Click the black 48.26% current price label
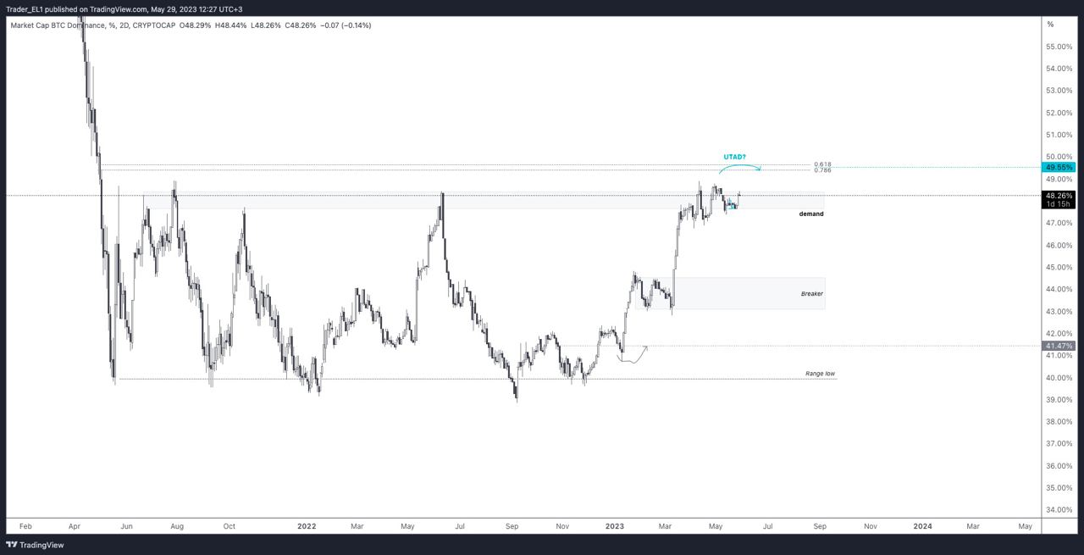 pyautogui.click(x=1059, y=196)
